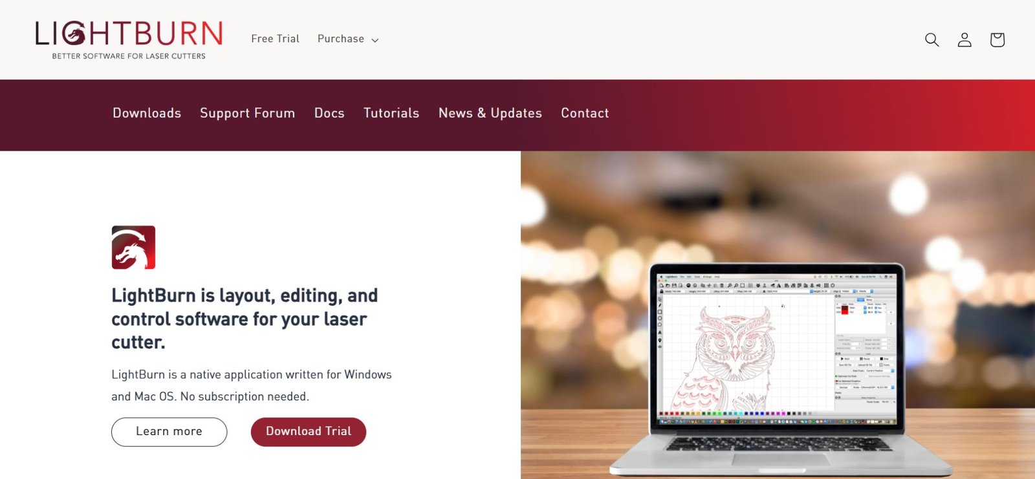Navigate to Docs
Viewport: 1035px width, 479px height.
pos(329,113)
